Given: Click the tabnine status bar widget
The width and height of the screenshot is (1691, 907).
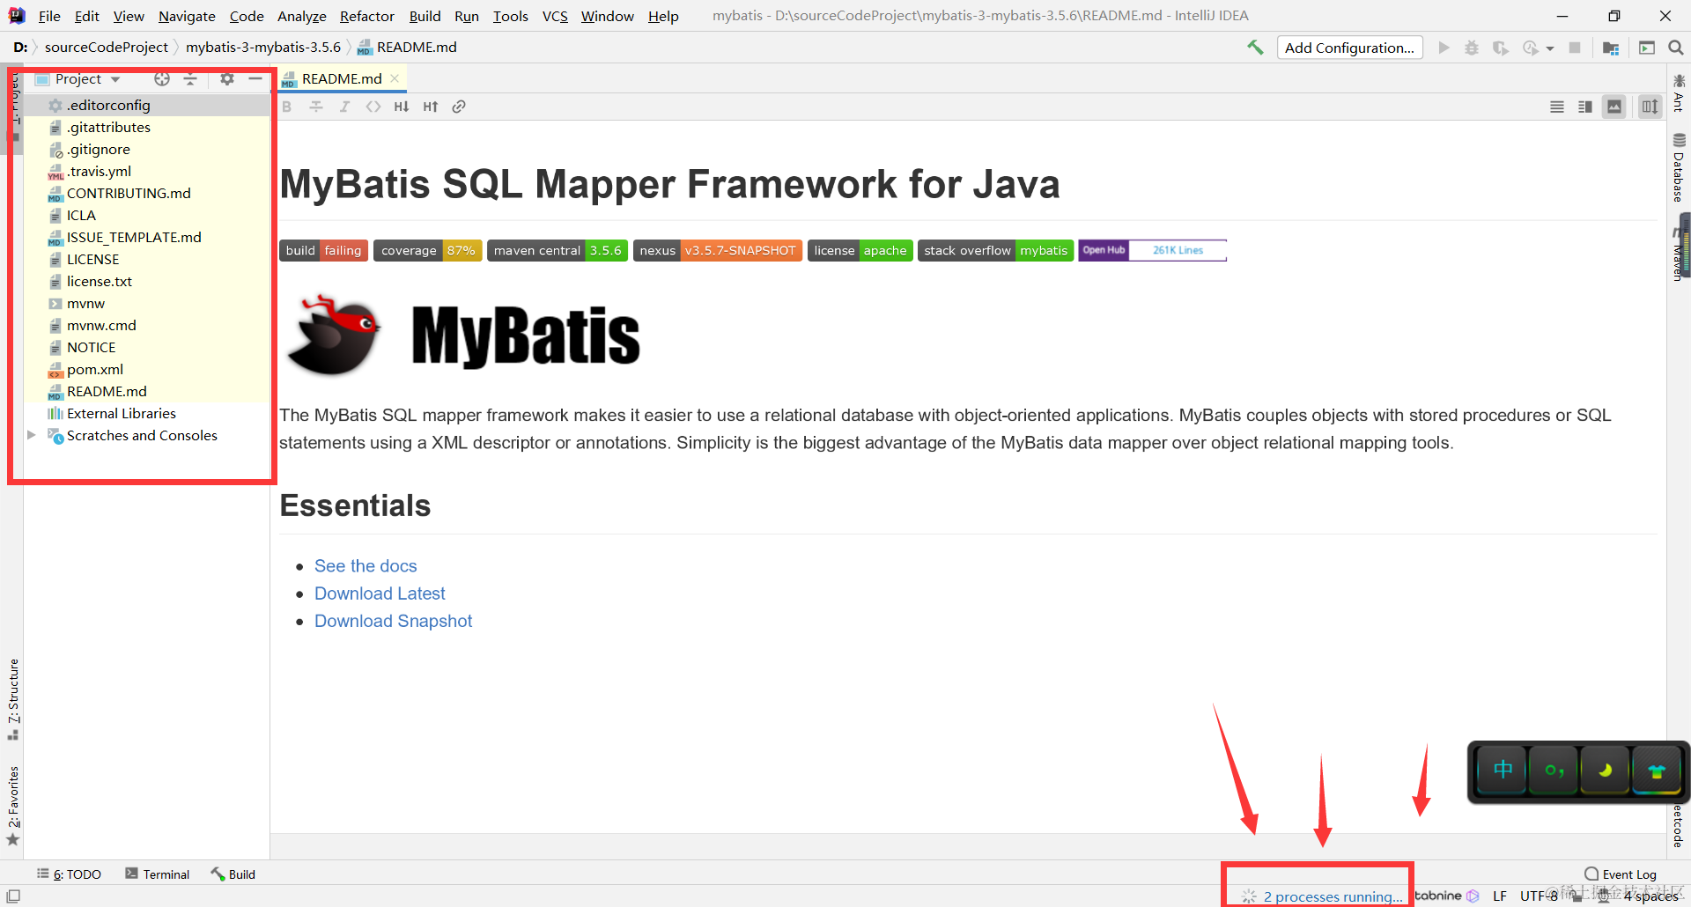Looking at the screenshot, I should click(1447, 896).
